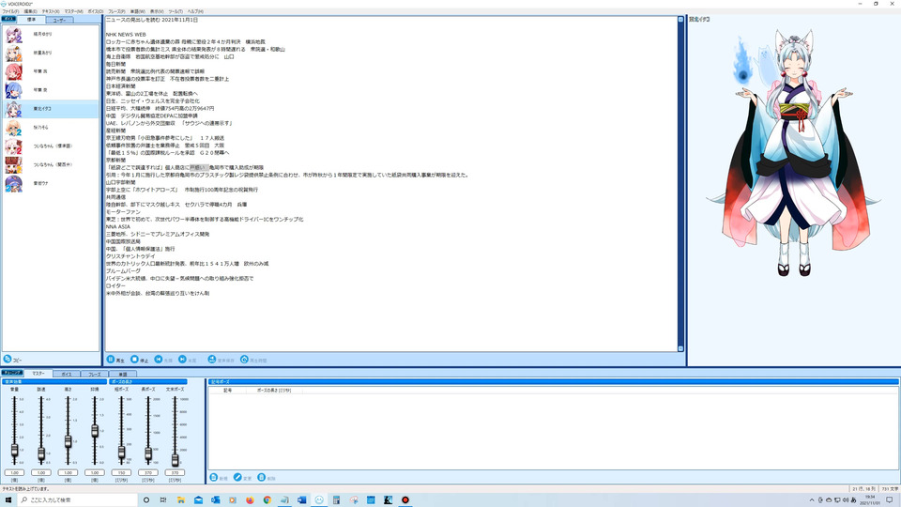Viewport: 901px width, 507px height.
Task: Click the 高さ pitch slider handle
Action: (68, 441)
